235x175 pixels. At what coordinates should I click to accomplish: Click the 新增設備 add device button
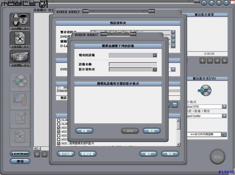88,154
